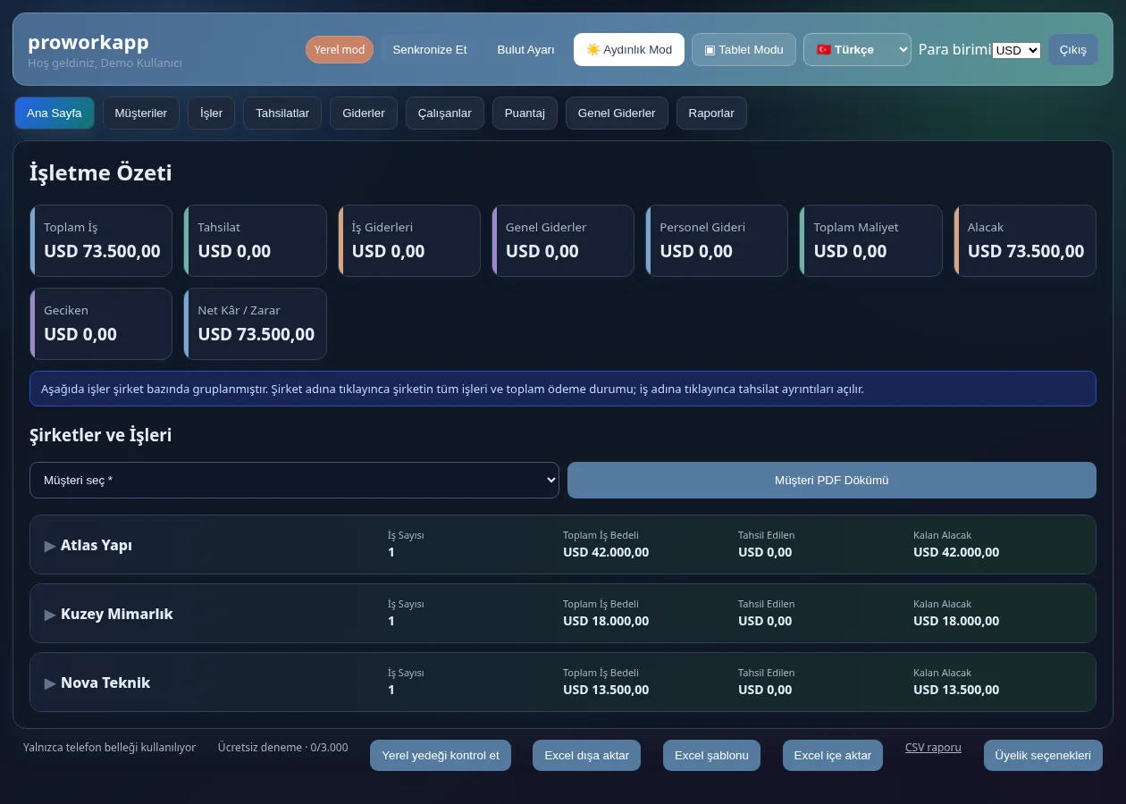
Task: Click the Toplam İş summary card
Action: (x=101, y=241)
